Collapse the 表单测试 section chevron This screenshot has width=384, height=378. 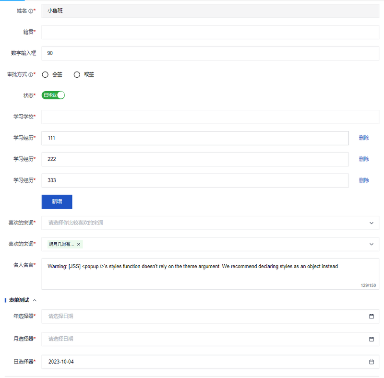35,300
